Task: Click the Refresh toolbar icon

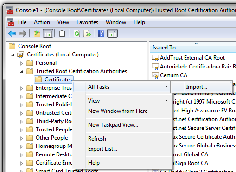Action: coord(77,33)
